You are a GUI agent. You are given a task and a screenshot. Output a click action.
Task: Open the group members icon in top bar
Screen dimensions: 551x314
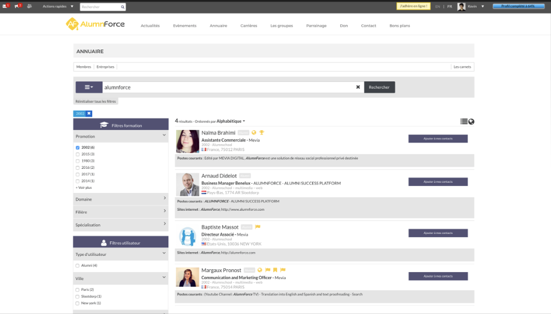30,6
